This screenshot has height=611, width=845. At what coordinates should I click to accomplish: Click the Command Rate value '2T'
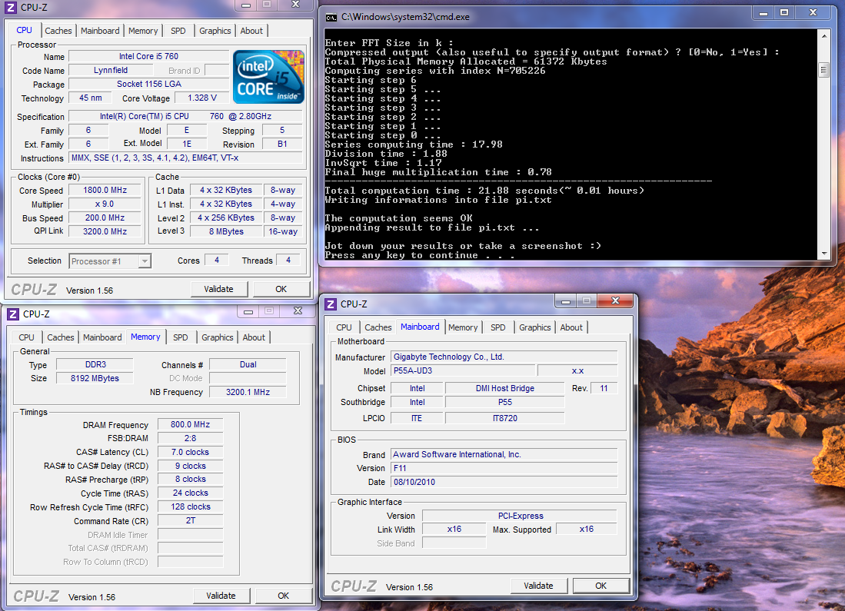coord(190,521)
